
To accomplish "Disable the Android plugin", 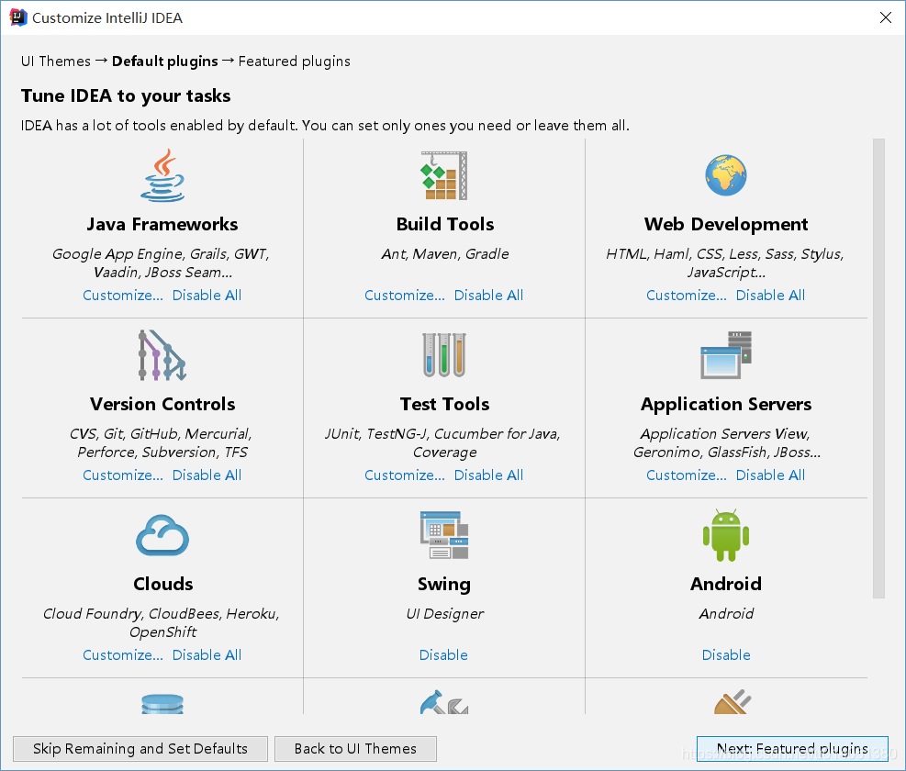I will pos(726,654).
